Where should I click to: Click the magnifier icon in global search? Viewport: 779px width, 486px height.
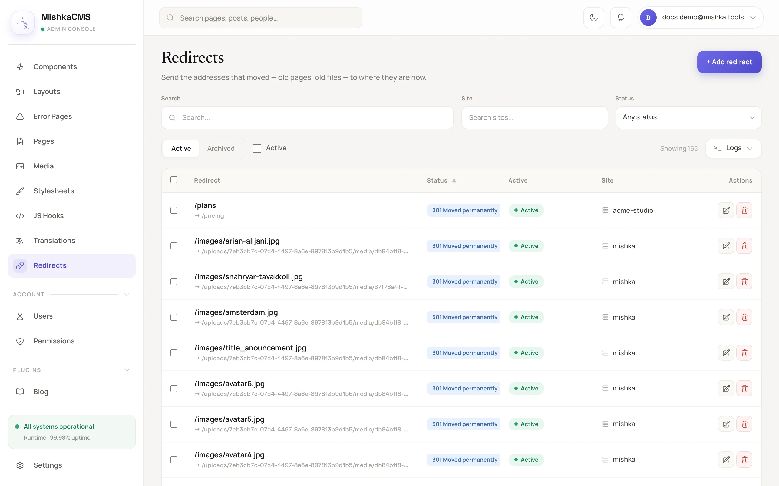(x=170, y=18)
